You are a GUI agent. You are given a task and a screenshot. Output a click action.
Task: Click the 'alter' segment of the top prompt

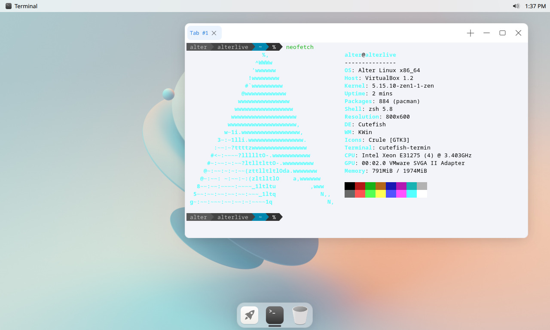click(199, 47)
